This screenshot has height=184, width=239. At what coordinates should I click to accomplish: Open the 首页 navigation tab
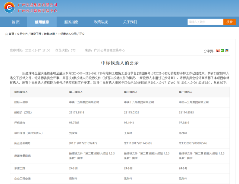16,22
